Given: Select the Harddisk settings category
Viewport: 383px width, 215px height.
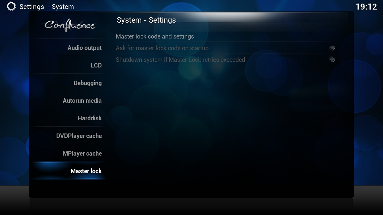Looking at the screenshot, I should (x=69, y=118).
